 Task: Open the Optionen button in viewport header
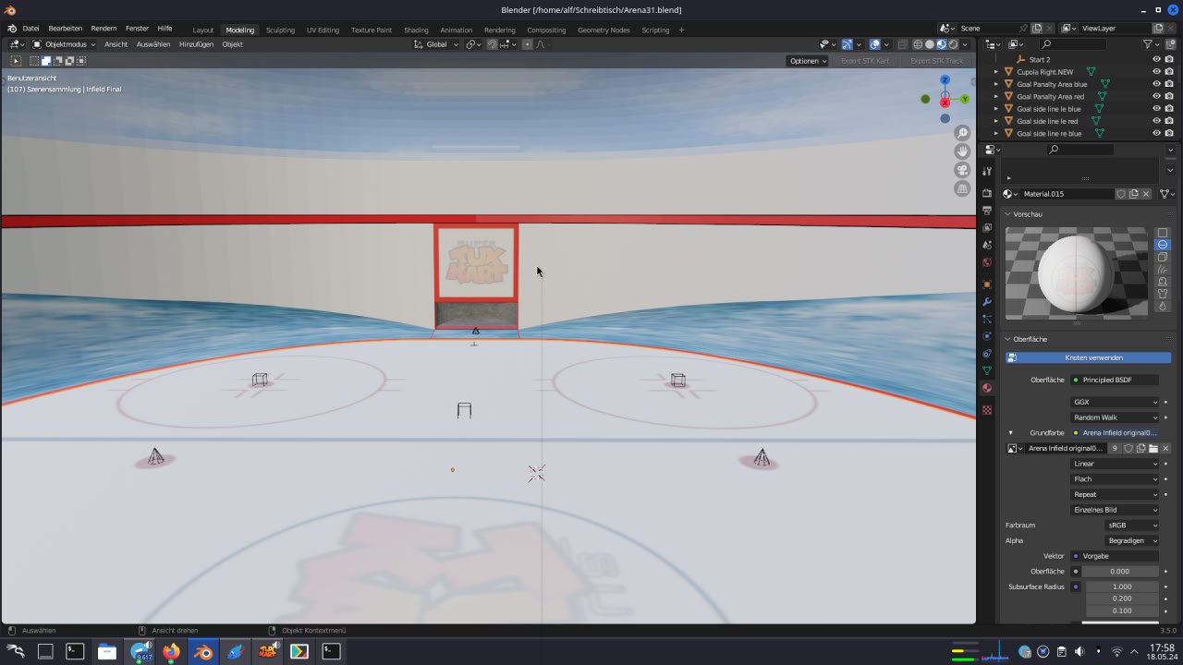pos(807,61)
